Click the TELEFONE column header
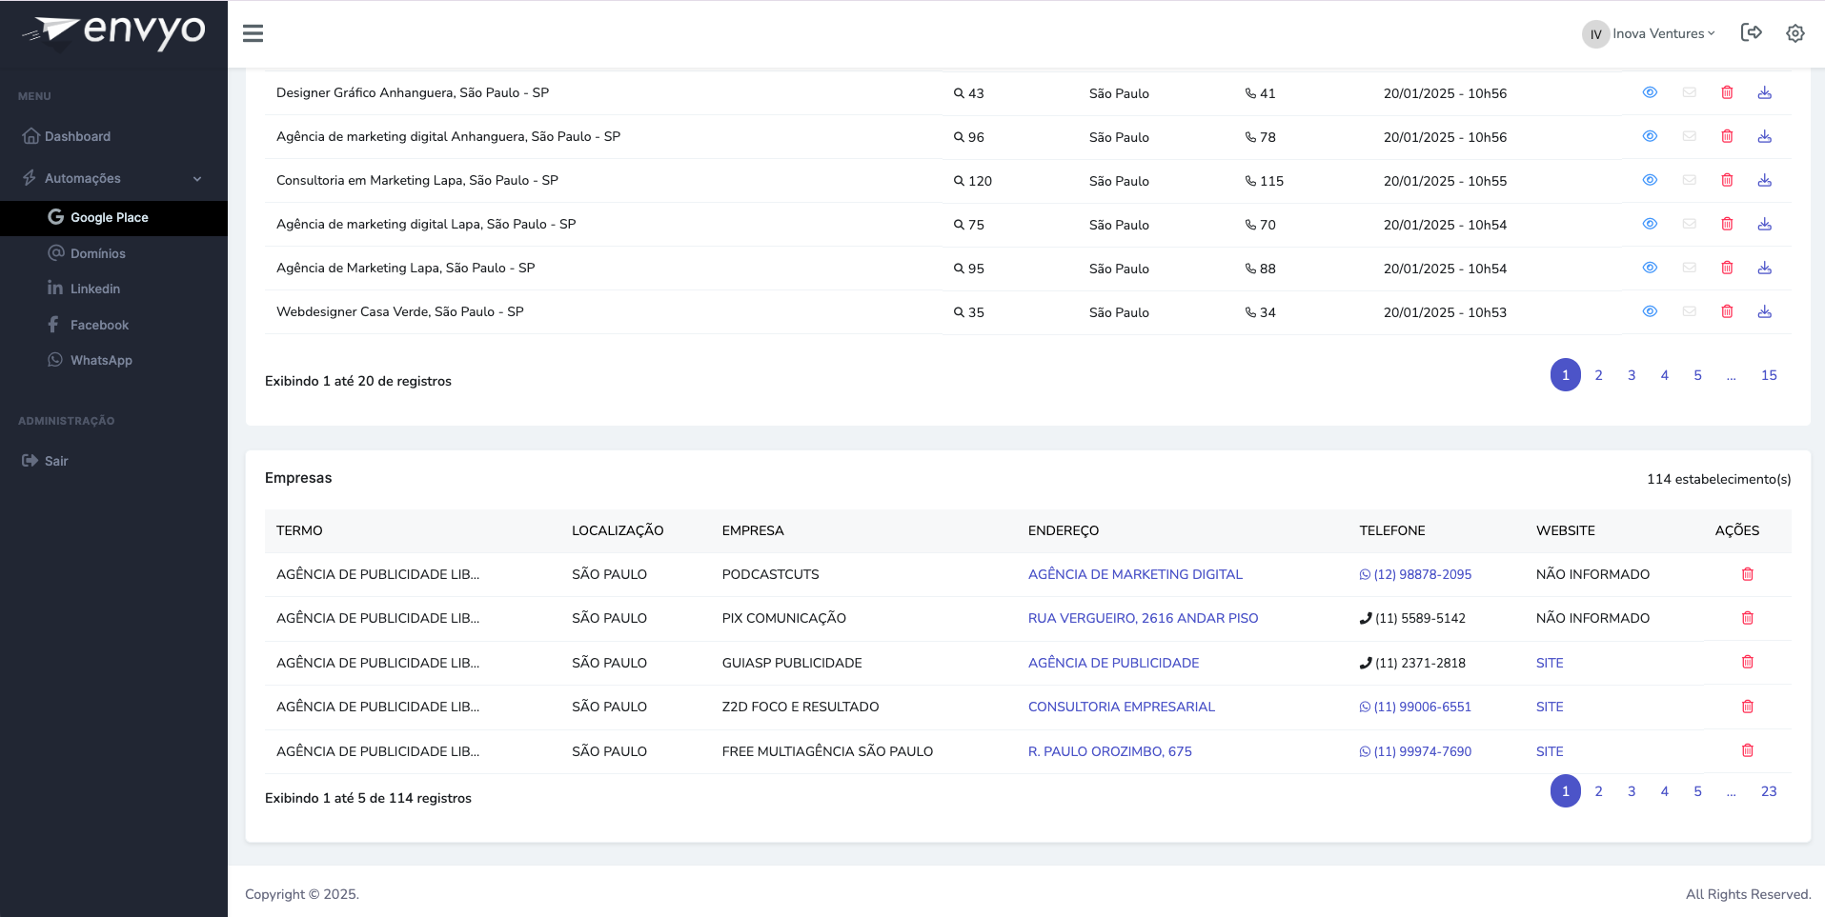This screenshot has width=1825, height=917. tap(1392, 531)
